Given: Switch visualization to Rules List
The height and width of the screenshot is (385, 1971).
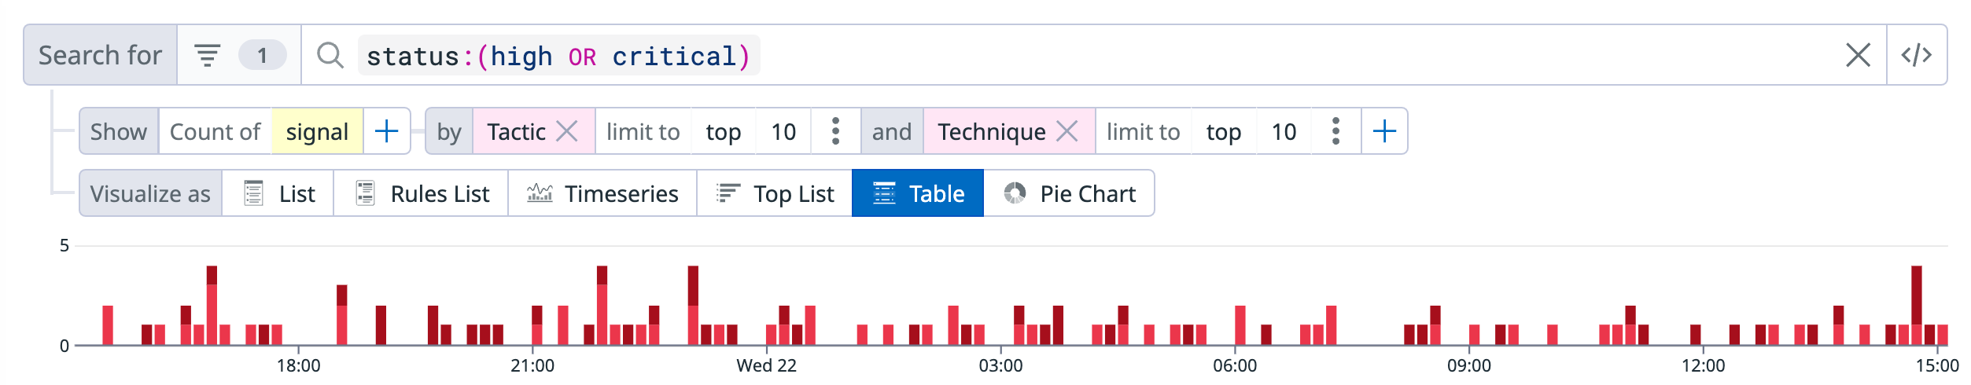Looking at the screenshot, I should click(x=422, y=193).
